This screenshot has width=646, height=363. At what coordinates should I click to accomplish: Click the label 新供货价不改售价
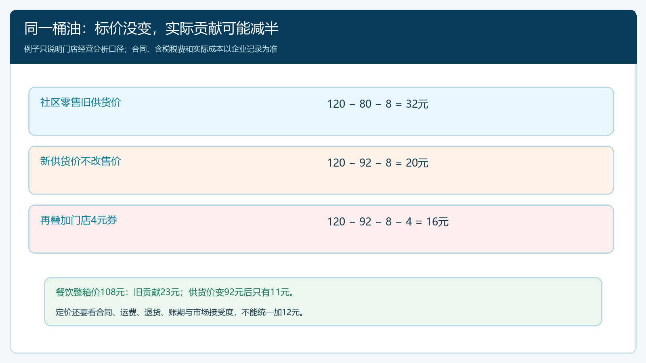[x=81, y=161]
